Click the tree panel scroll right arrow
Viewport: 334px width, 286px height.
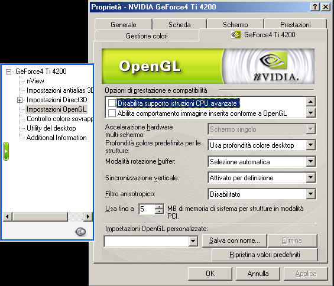point(87,217)
